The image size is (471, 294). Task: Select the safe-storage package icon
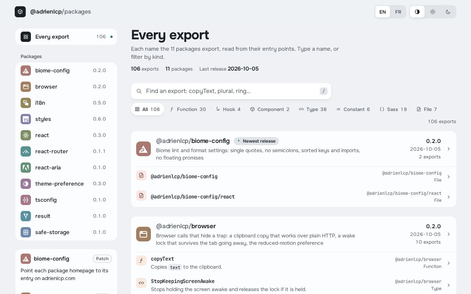coord(26,232)
